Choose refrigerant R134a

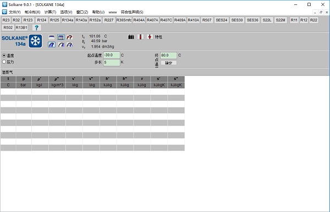click(68, 20)
